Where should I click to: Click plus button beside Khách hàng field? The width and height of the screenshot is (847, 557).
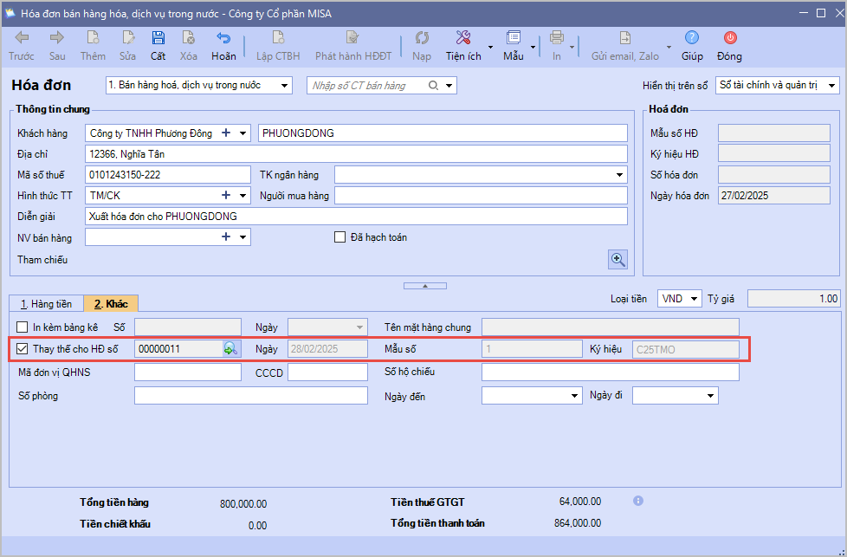pos(226,133)
